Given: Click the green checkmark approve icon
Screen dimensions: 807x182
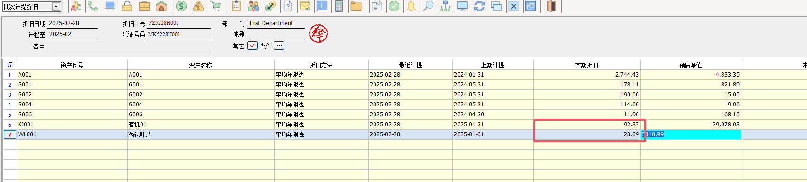Looking at the screenshot, I should coord(394,6).
